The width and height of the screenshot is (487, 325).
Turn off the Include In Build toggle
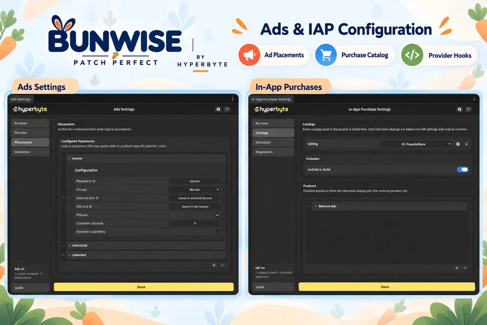[x=463, y=169]
